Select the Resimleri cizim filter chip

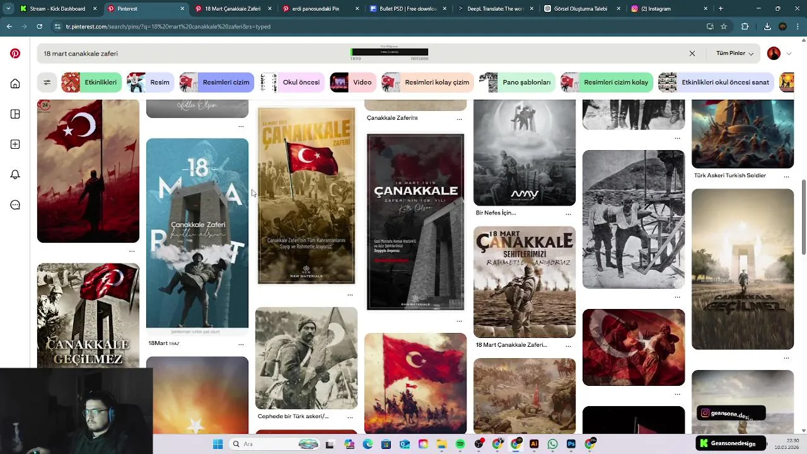pyautogui.click(x=216, y=82)
